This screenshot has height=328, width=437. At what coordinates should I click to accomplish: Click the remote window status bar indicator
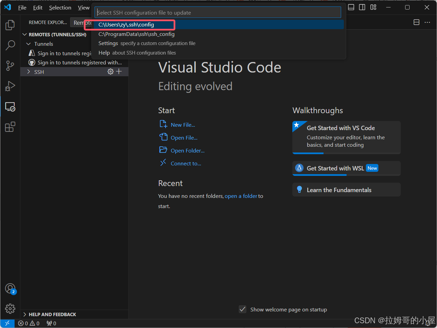(x=7, y=323)
